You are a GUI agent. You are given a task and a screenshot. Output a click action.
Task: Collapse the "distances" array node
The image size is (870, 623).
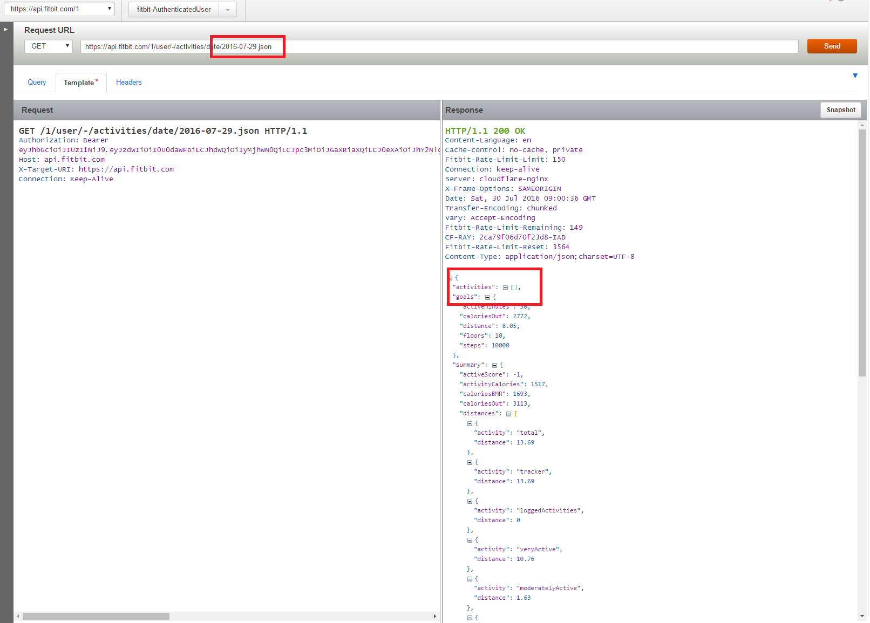[508, 414]
